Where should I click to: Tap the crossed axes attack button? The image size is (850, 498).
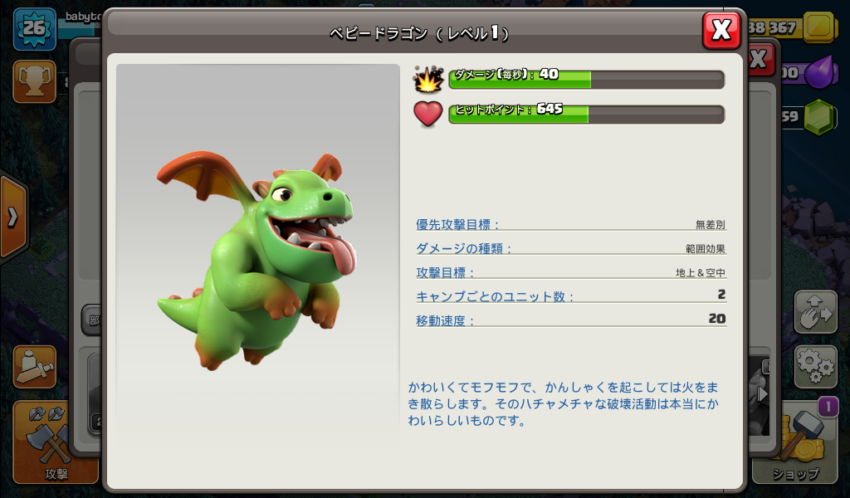[56, 442]
